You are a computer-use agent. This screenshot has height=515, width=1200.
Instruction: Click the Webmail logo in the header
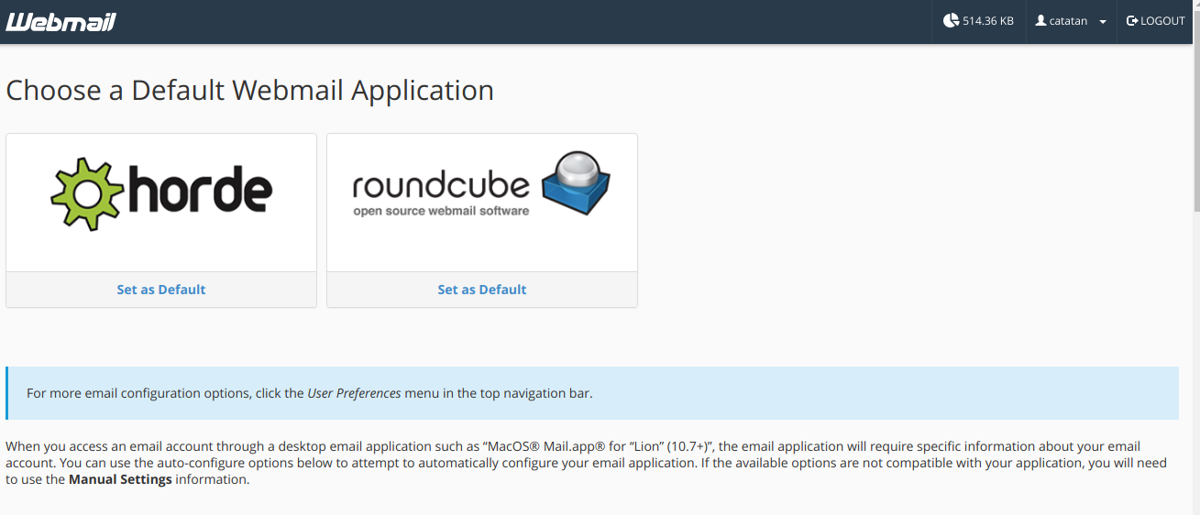(61, 21)
